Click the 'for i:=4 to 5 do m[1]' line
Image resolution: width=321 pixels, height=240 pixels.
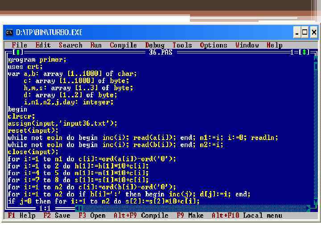[x=78, y=173]
